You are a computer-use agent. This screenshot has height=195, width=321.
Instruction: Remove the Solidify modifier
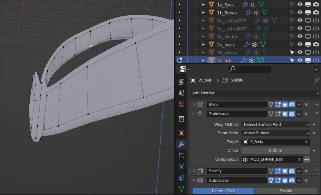click(x=306, y=171)
